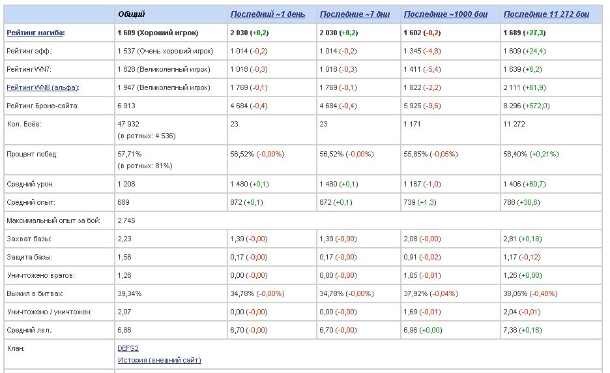This screenshot has height=373, width=610.
Task: Click the Максимальный опыт за бой label
Action: coord(53,221)
